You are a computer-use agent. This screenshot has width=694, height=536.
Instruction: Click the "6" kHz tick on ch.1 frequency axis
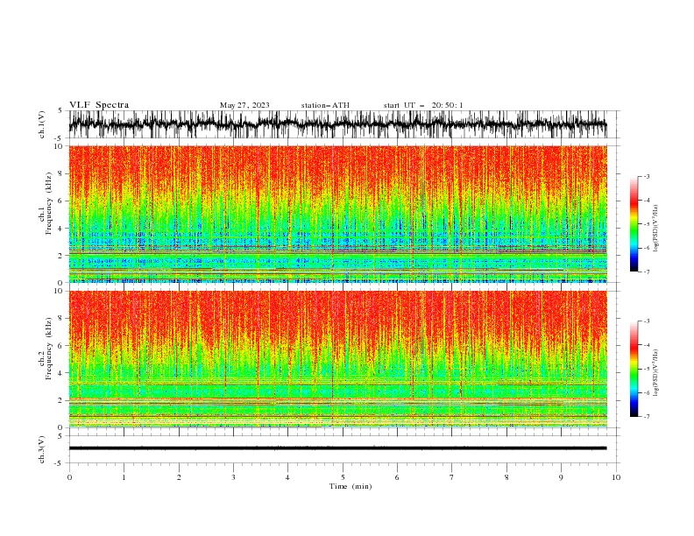click(60, 201)
